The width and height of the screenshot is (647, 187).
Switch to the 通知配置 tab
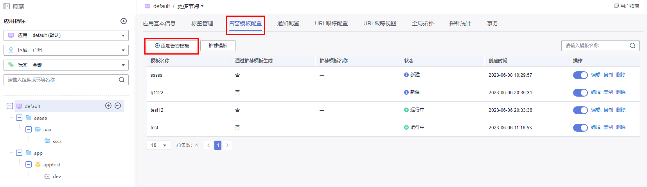(x=288, y=23)
